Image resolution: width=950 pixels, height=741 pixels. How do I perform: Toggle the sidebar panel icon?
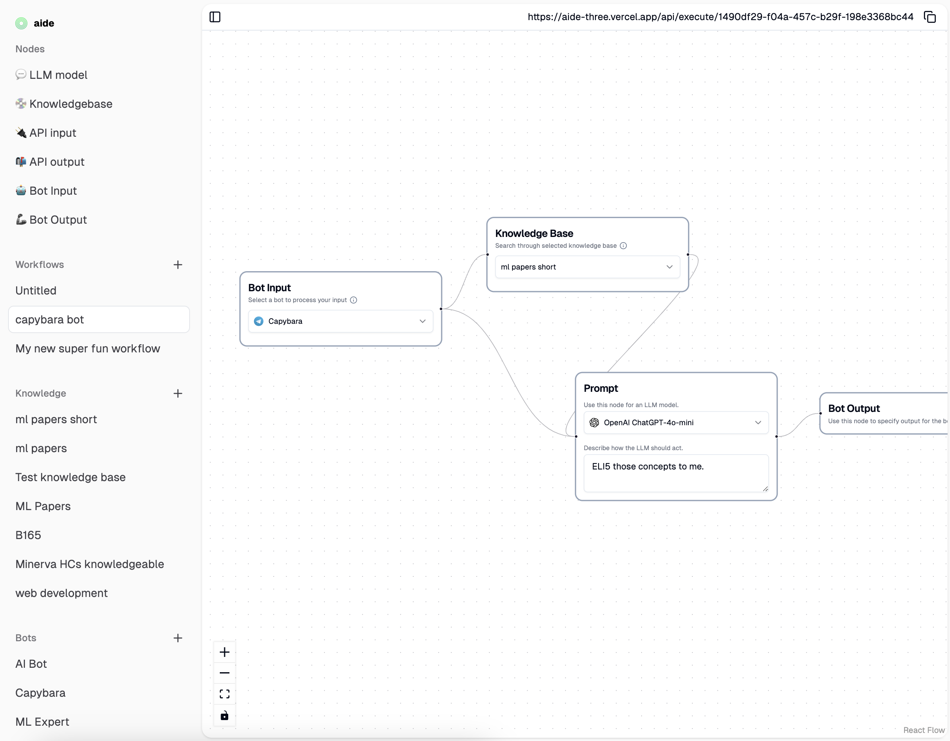tap(215, 17)
